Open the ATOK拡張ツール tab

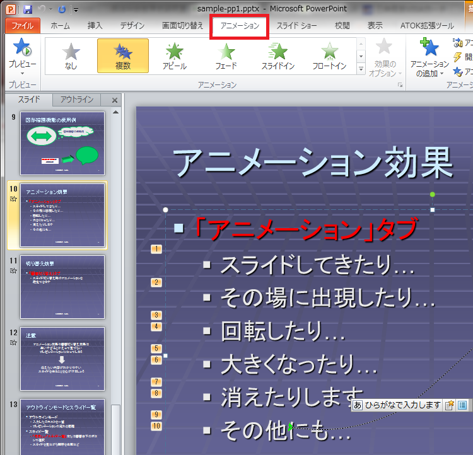point(427,26)
